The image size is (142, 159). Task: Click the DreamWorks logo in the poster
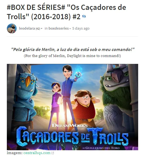pos(70,126)
